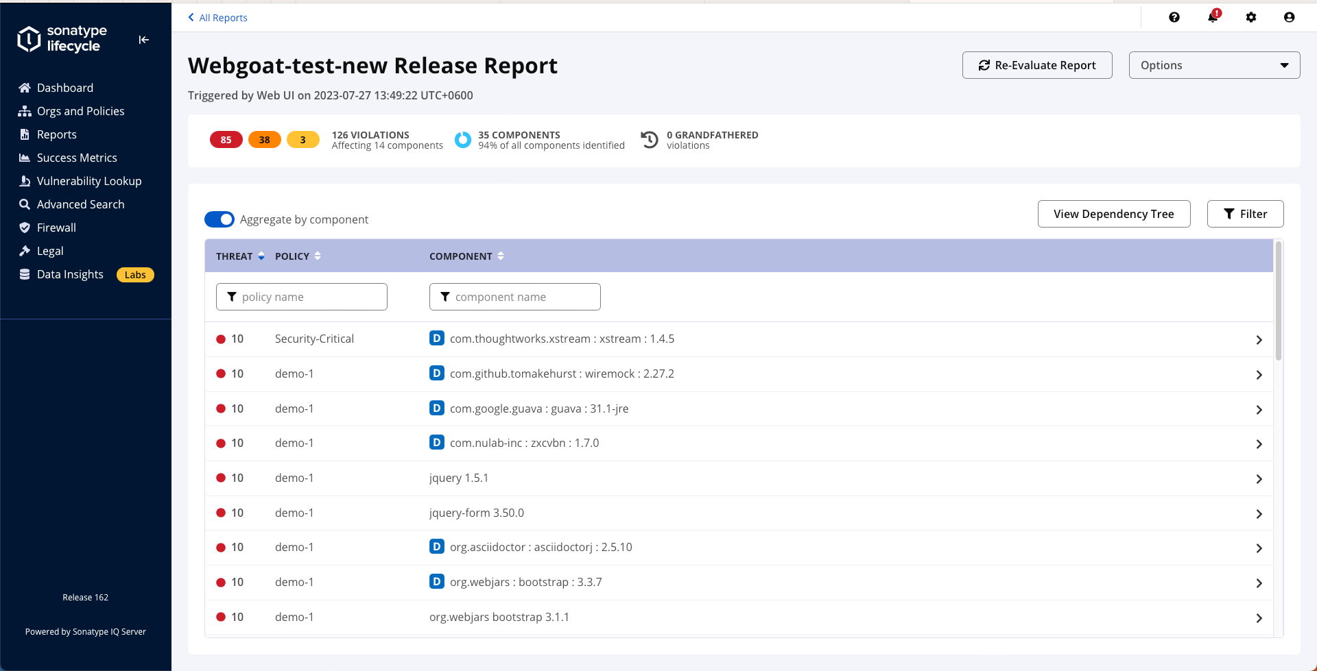Click Re-Evaluate Report button
The height and width of the screenshot is (671, 1317).
[x=1036, y=65]
